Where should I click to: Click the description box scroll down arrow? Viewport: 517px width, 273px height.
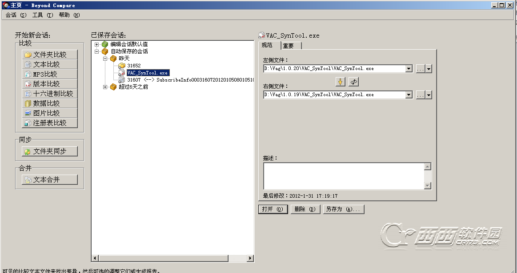[428, 186]
